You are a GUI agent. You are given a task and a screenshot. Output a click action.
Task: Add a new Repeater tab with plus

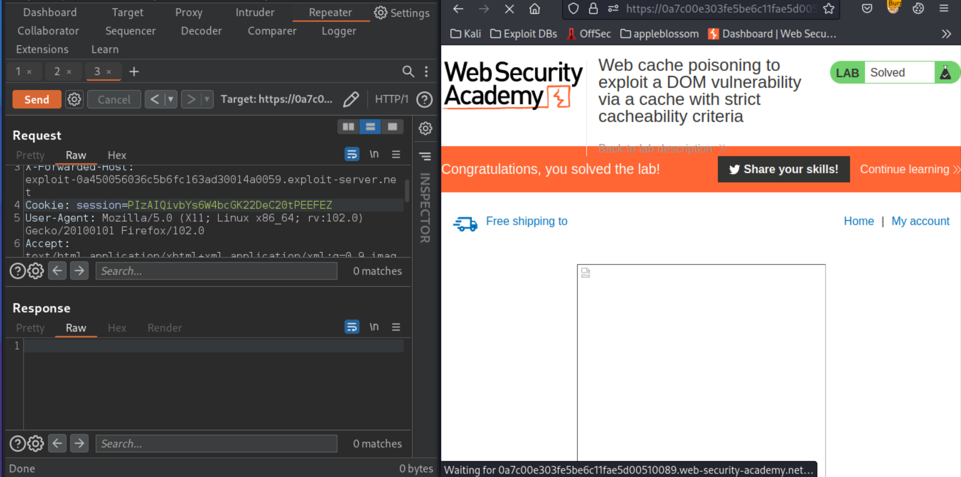pyautogui.click(x=134, y=71)
